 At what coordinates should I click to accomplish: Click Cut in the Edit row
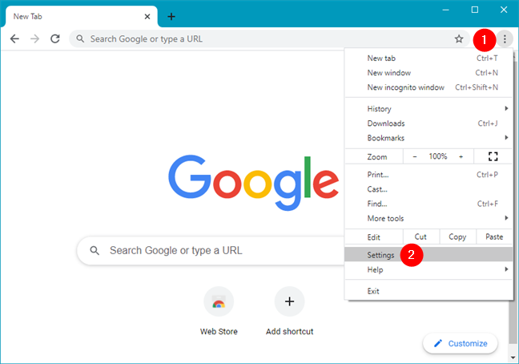(420, 237)
